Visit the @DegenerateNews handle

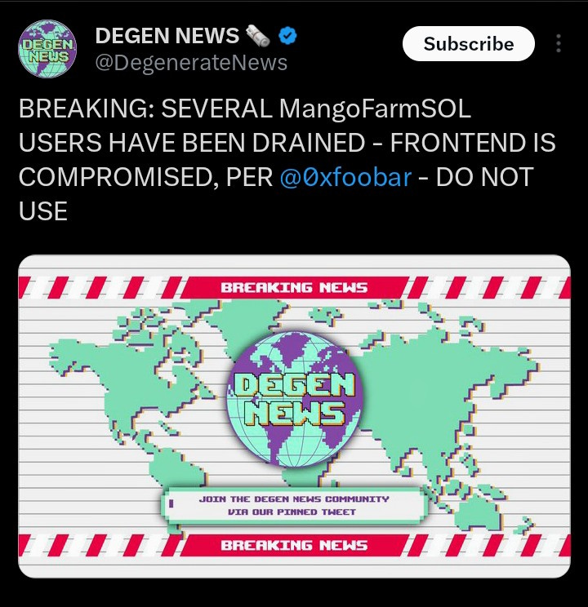point(191,63)
